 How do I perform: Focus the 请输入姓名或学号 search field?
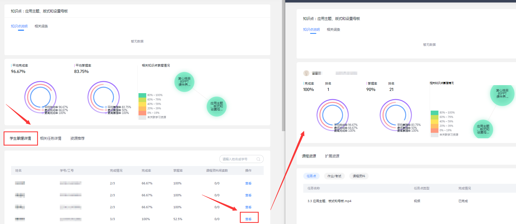(241, 159)
